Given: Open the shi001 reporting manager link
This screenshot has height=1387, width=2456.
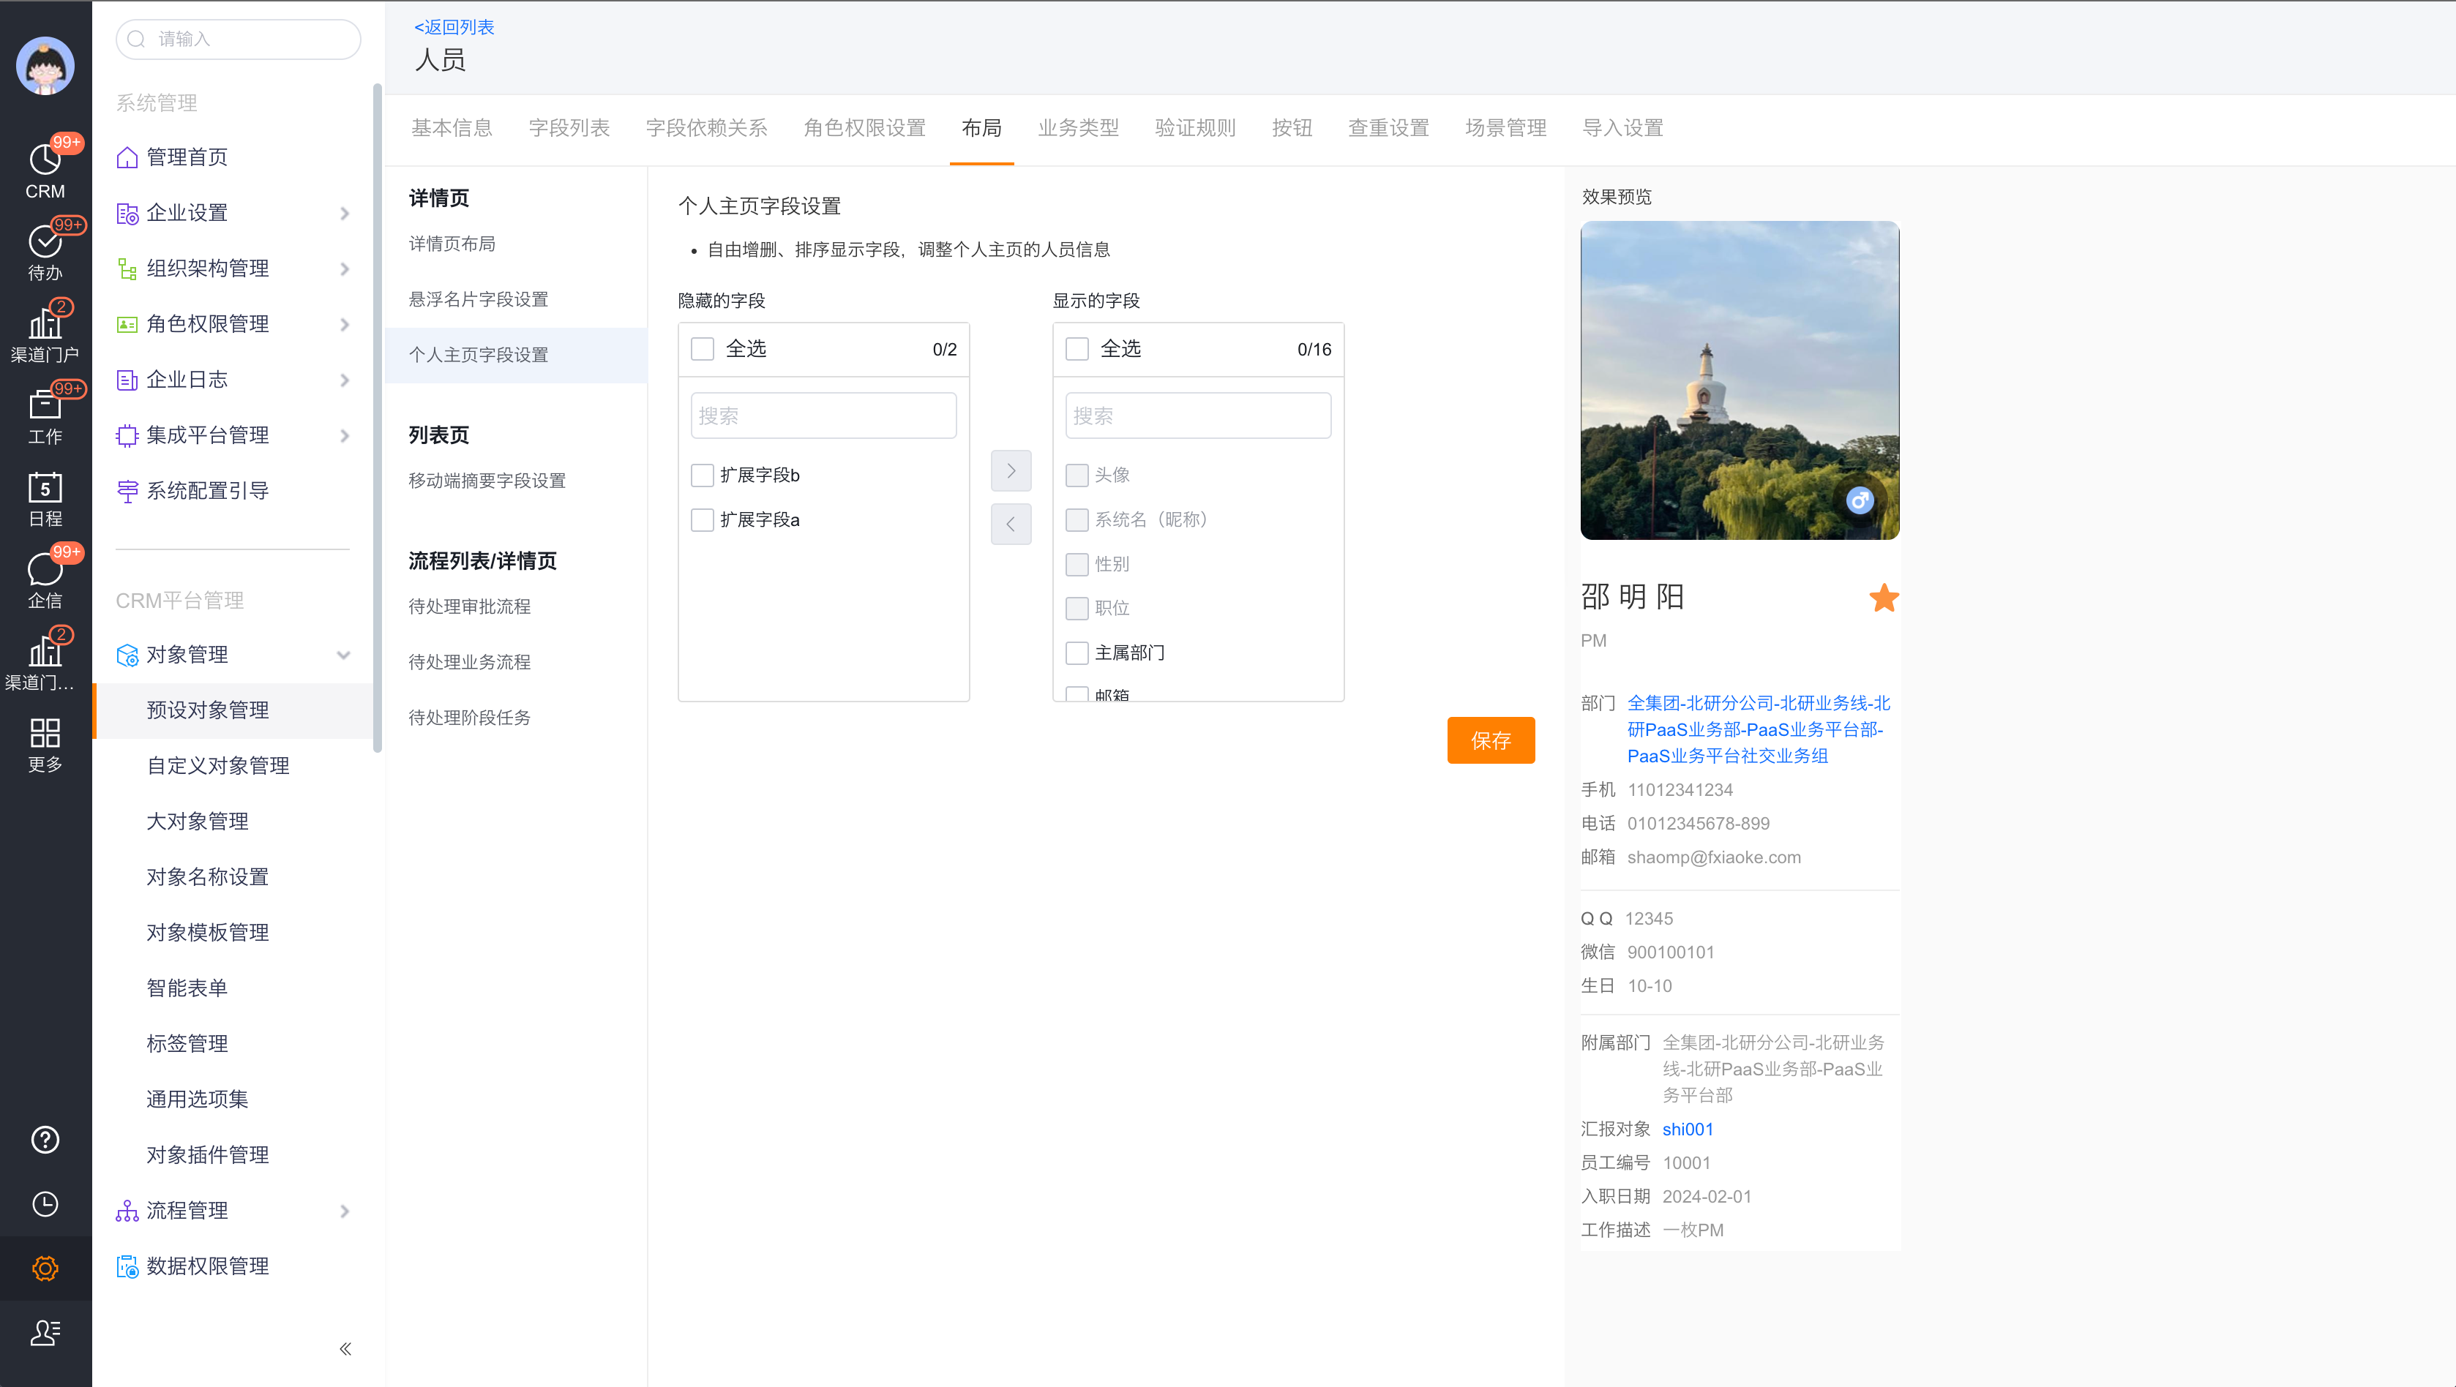Looking at the screenshot, I should click(x=1688, y=1129).
